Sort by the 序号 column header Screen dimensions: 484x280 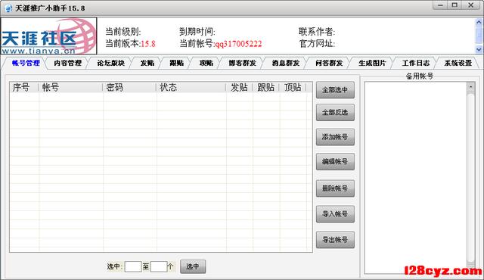[23, 87]
